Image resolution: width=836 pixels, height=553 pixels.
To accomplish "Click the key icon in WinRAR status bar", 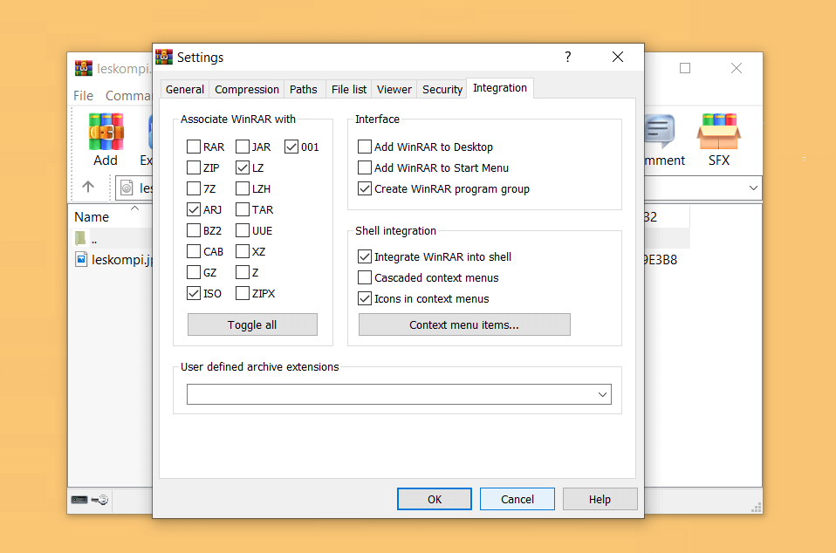I will (99, 500).
